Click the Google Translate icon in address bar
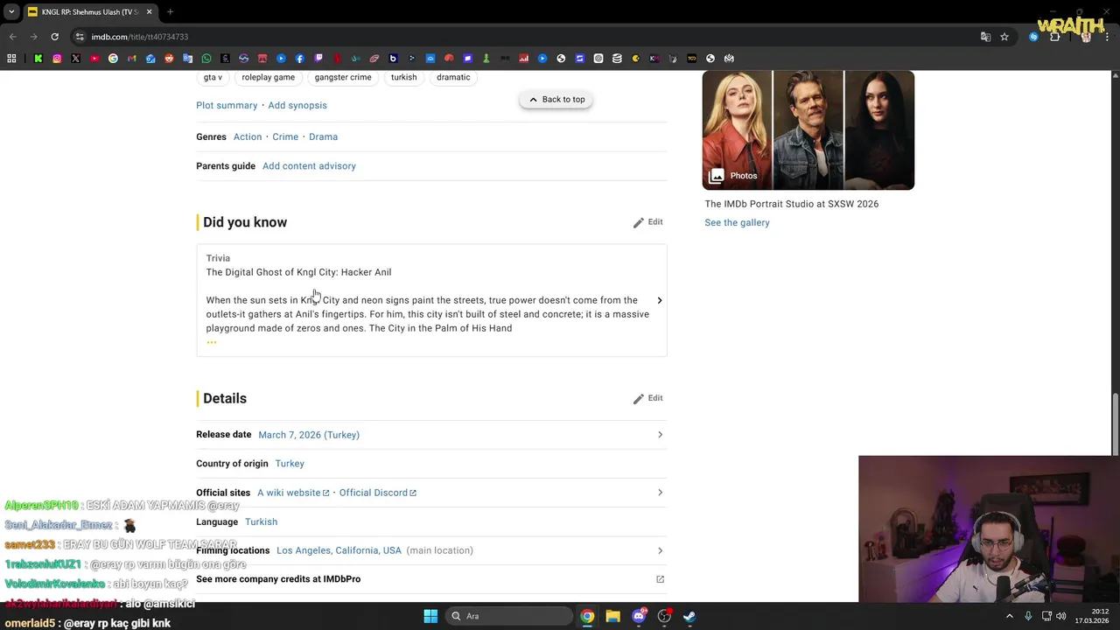Screen dimensions: 1120x630 click(x=985, y=37)
